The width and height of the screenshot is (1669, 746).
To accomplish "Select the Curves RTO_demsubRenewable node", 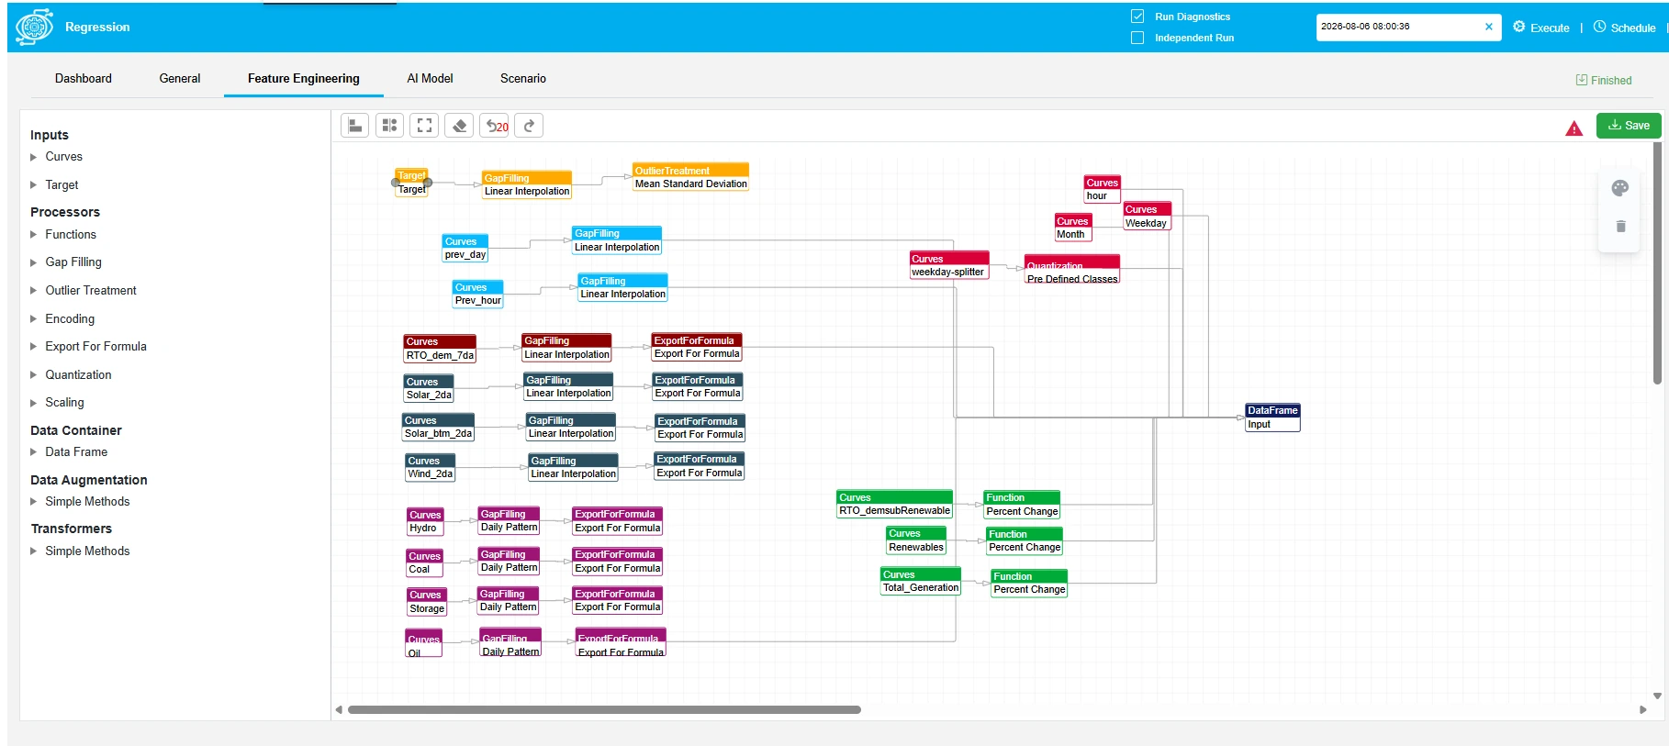I will 894,504.
